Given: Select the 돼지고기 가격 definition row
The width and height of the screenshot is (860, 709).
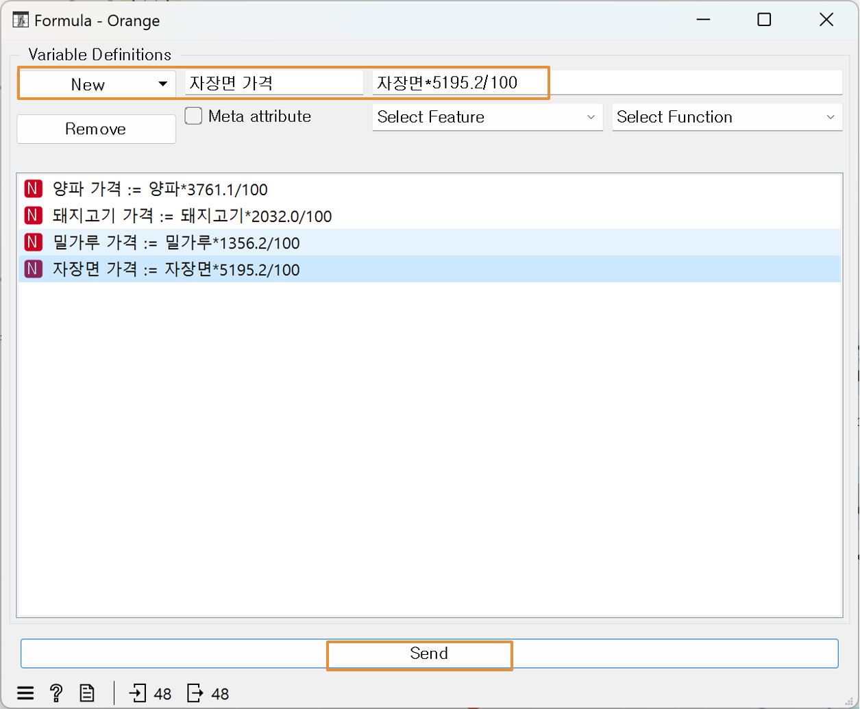Looking at the screenshot, I should (x=430, y=216).
